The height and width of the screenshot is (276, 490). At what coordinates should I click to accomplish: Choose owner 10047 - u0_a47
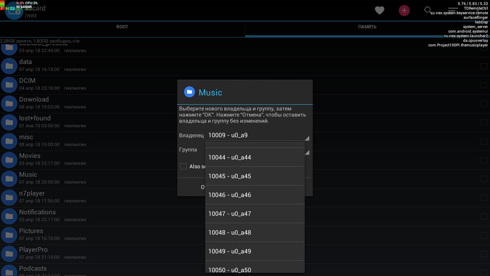click(255, 214)
